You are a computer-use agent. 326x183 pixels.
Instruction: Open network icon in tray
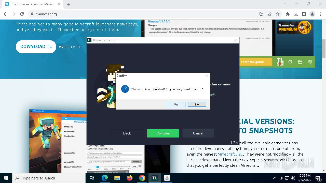tap(287, 178)
